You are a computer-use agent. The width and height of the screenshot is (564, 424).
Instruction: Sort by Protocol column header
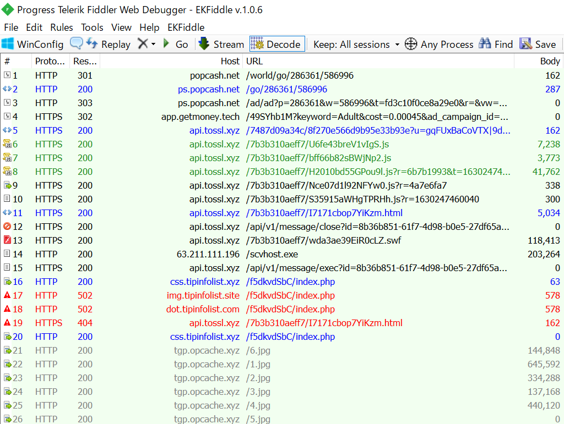[50, 62]
